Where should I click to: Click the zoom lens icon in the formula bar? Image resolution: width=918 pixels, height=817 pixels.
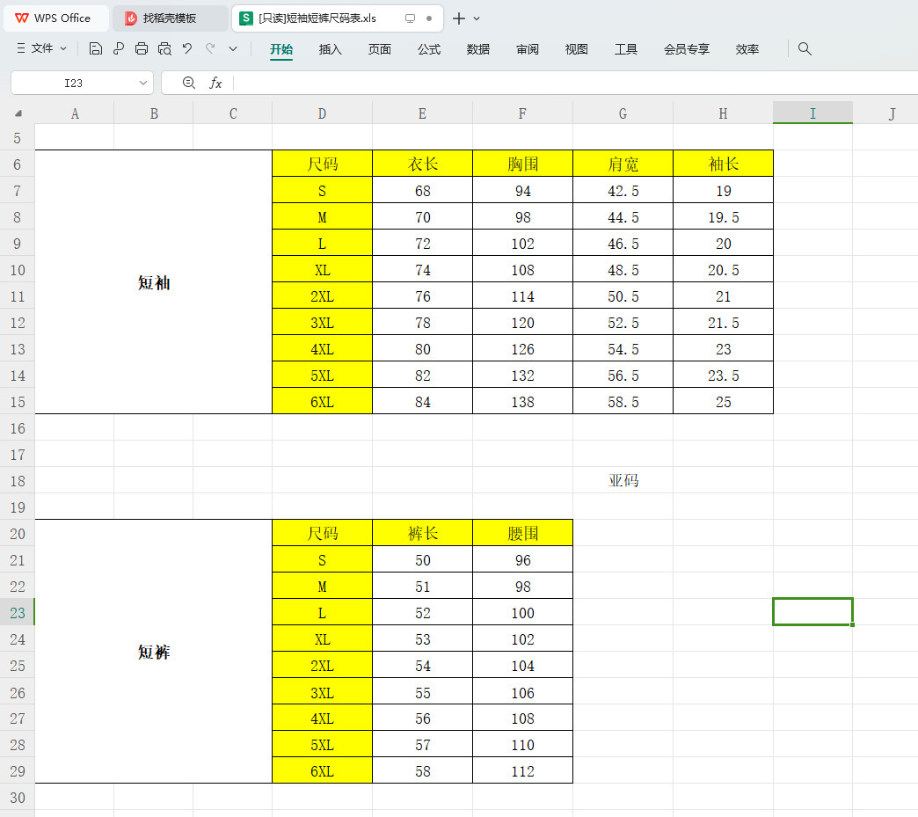[188, 84]
